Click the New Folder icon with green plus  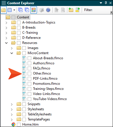pos(71,10)
